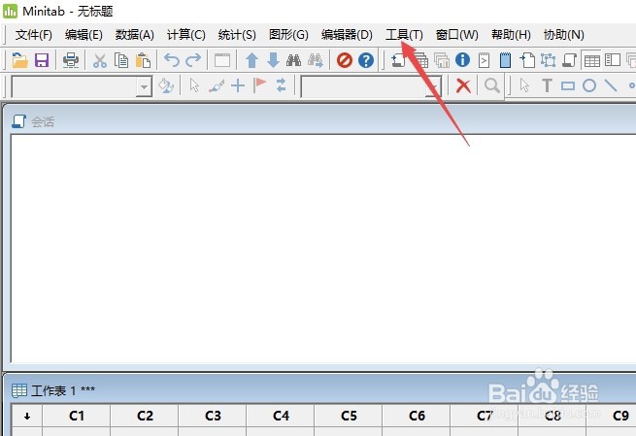Expand the first toolbar combo box dropdown arrow
Screen dimensions: 636x436
(144, 86)
